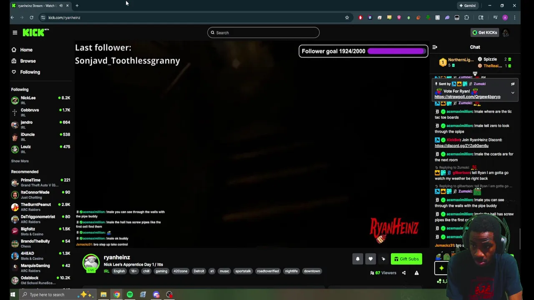
Task: Click the follower goal progress bar
Action: pyautogui.click(x=396, y=51)
